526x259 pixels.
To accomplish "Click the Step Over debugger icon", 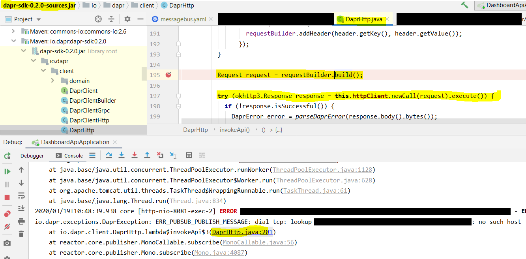I will point(109,155).
